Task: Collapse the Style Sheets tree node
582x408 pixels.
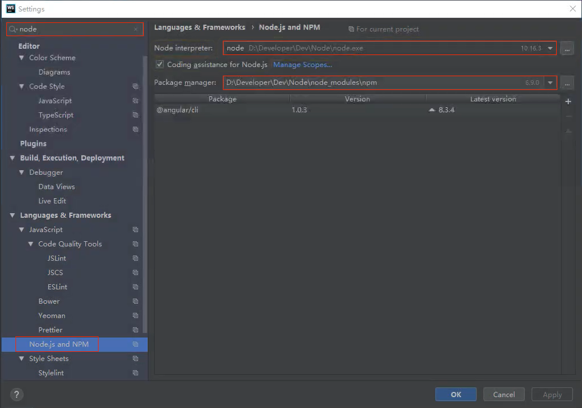Action: point(22,359)
